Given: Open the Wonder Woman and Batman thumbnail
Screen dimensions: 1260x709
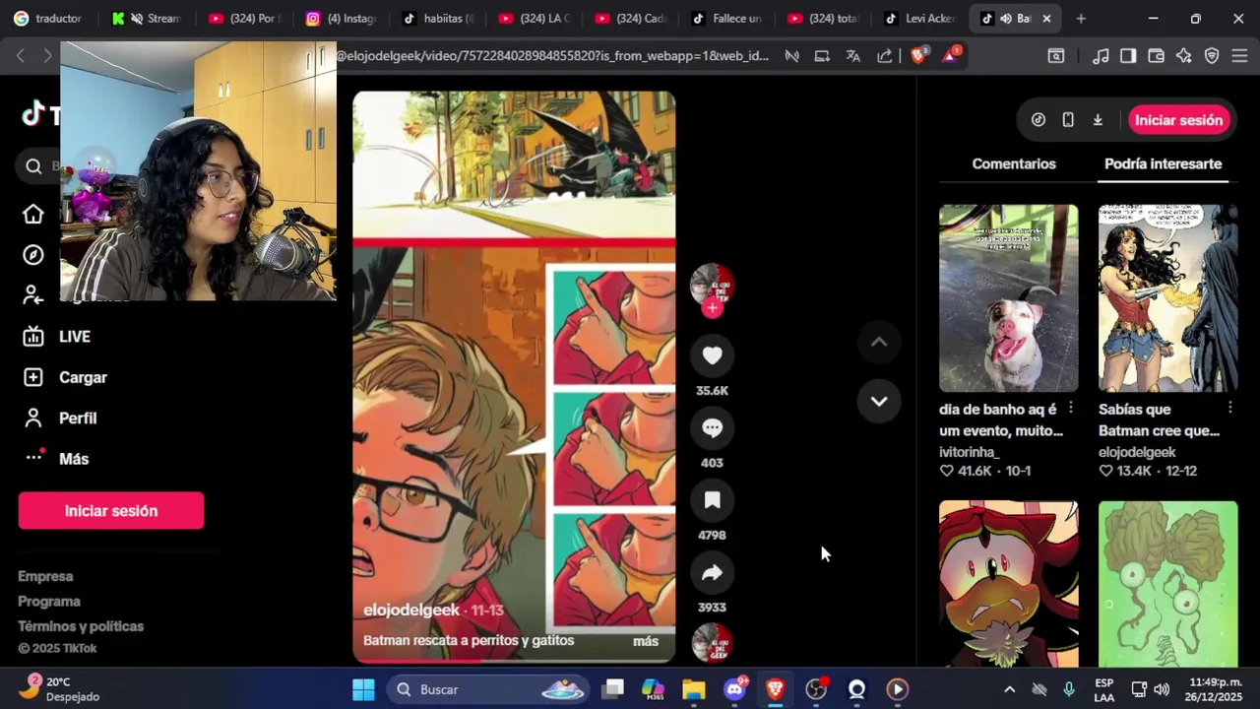Looking at the screenshot, I should click(1167, 298).
